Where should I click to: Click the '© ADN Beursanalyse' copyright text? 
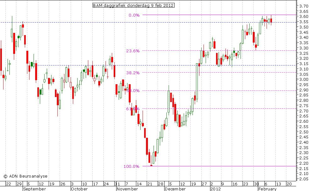point(26,176)
